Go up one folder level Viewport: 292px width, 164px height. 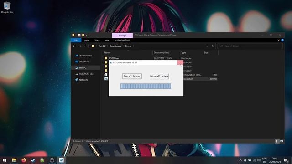[x=89, y=46]
